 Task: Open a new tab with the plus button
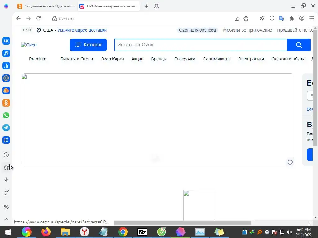pyautogui.click(x=147, y=6)
